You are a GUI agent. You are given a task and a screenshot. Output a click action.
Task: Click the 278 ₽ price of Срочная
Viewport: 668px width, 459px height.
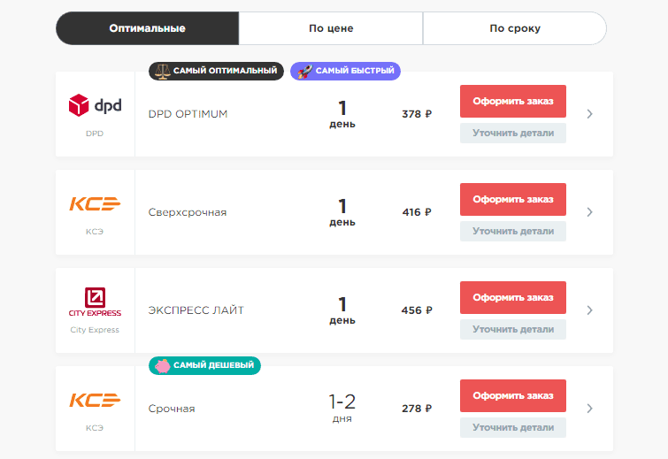point(417,409)
